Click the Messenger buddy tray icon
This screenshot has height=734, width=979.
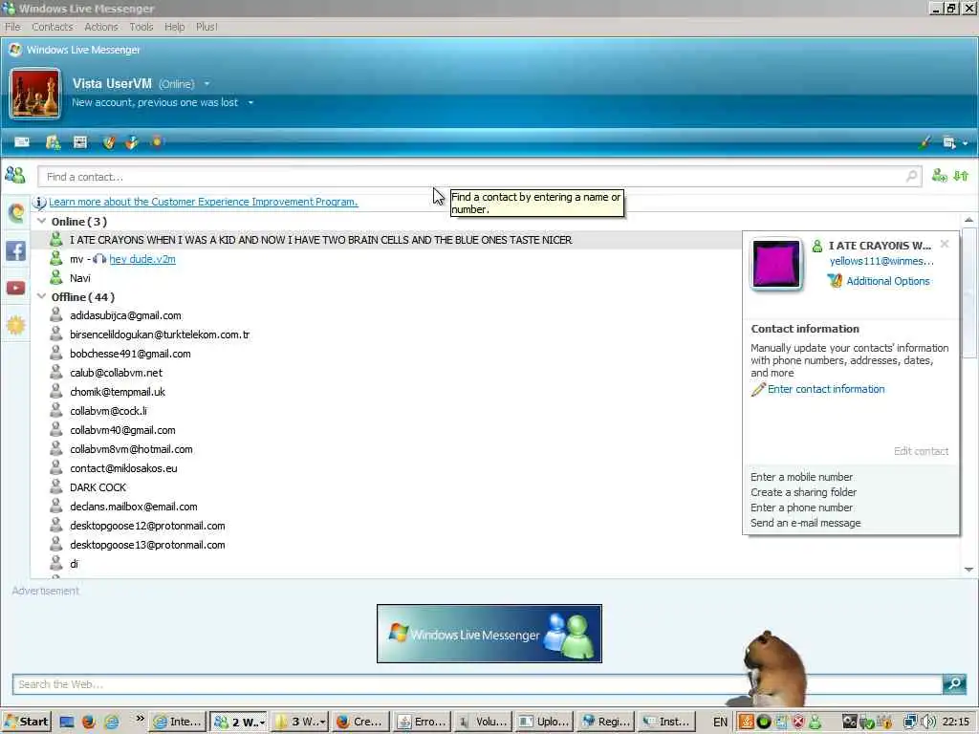coord(816,723)
